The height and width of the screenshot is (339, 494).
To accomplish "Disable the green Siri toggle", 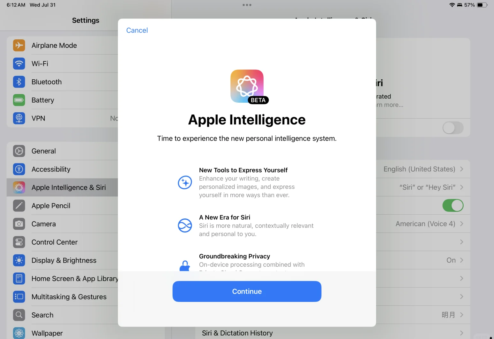I will (453, 205).
